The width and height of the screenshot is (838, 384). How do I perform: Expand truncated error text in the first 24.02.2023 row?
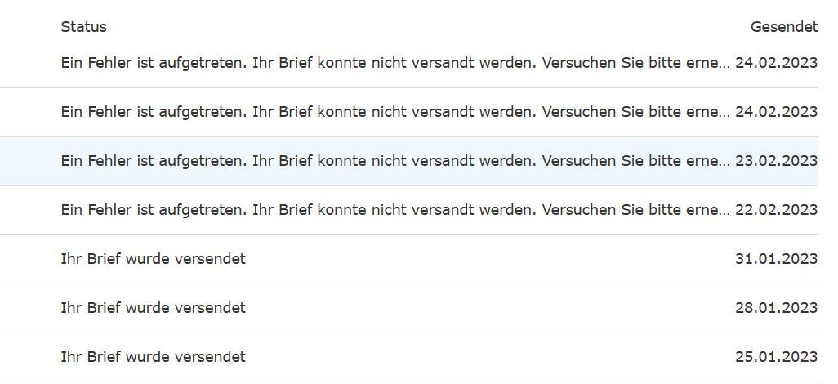pos(395,63)
